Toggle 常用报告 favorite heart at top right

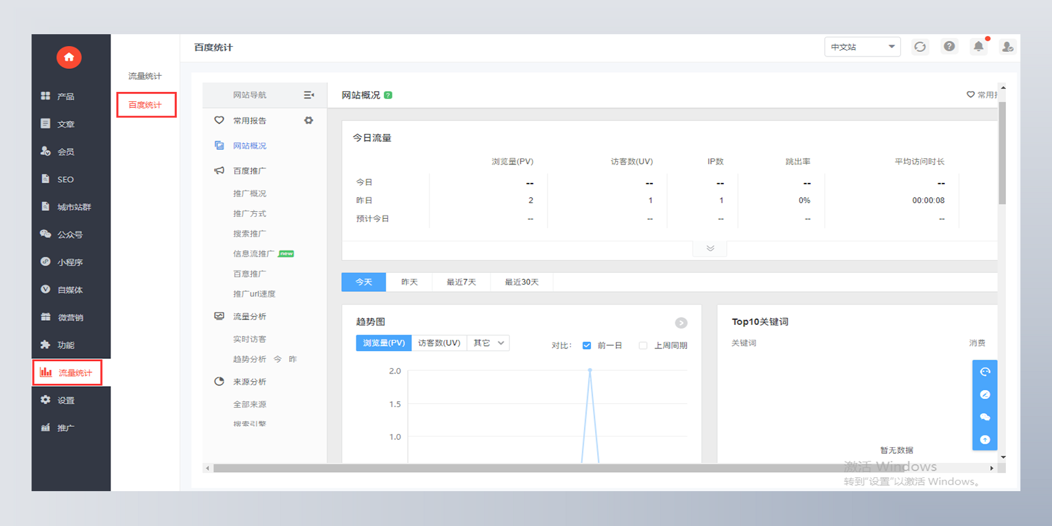click(970, 95)
